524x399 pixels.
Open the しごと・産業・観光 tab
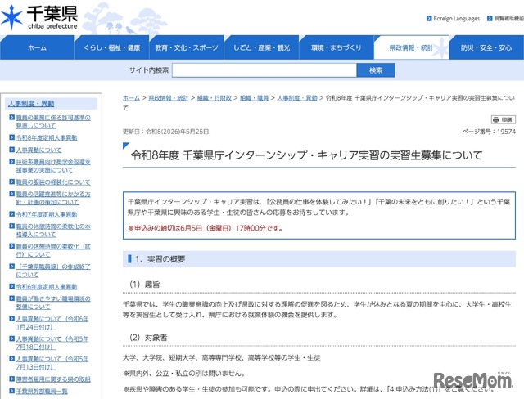coord(261,47)
